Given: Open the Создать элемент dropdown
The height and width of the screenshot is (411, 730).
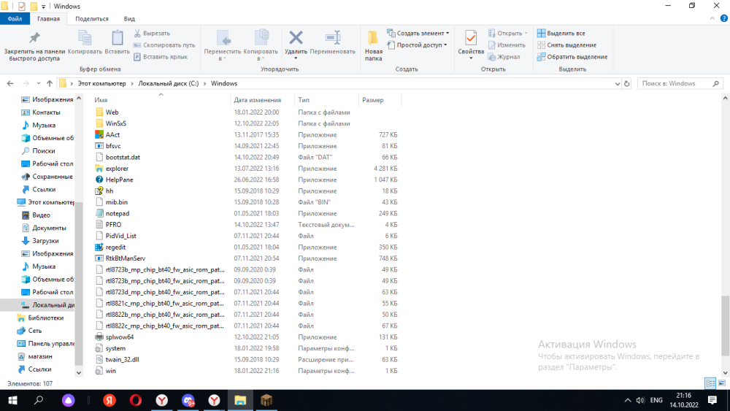Looking at the screenshot, I should coord(418,34).
